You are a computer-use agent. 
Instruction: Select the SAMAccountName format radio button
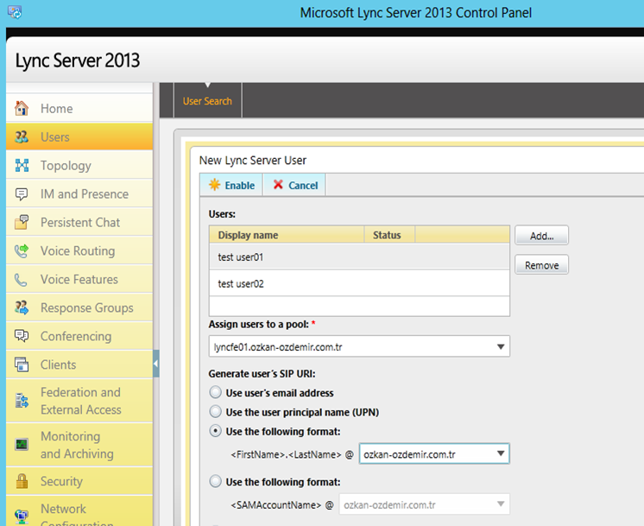point(215,481)
